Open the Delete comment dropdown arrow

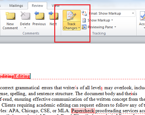(x=25, y=28)
